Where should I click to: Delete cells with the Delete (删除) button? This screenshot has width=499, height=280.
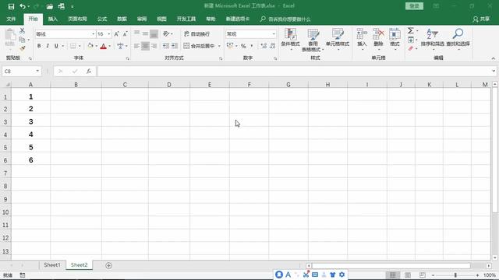coord(378,40)
